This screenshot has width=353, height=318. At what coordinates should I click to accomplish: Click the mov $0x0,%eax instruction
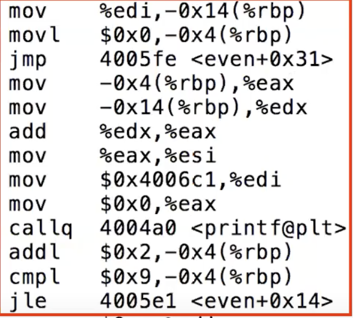[112, 204]
